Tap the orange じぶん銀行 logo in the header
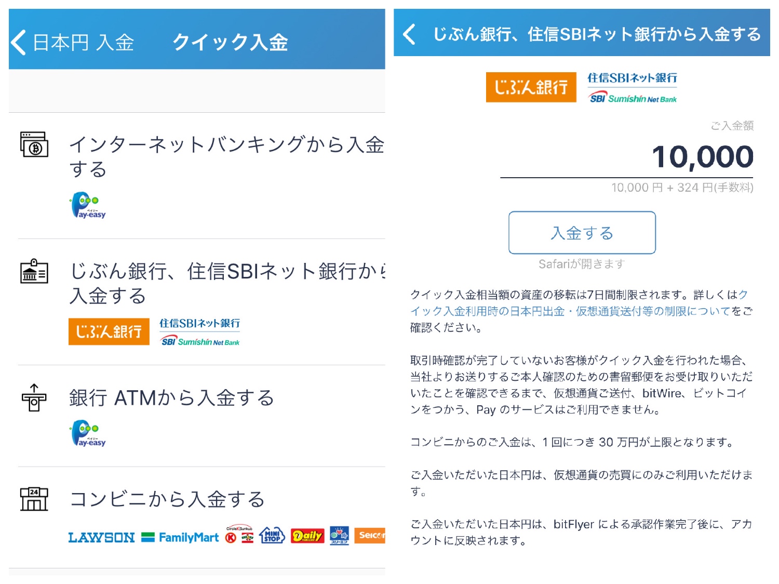The width and height of the screenshot is (779, 584). [x=531, y=87]
